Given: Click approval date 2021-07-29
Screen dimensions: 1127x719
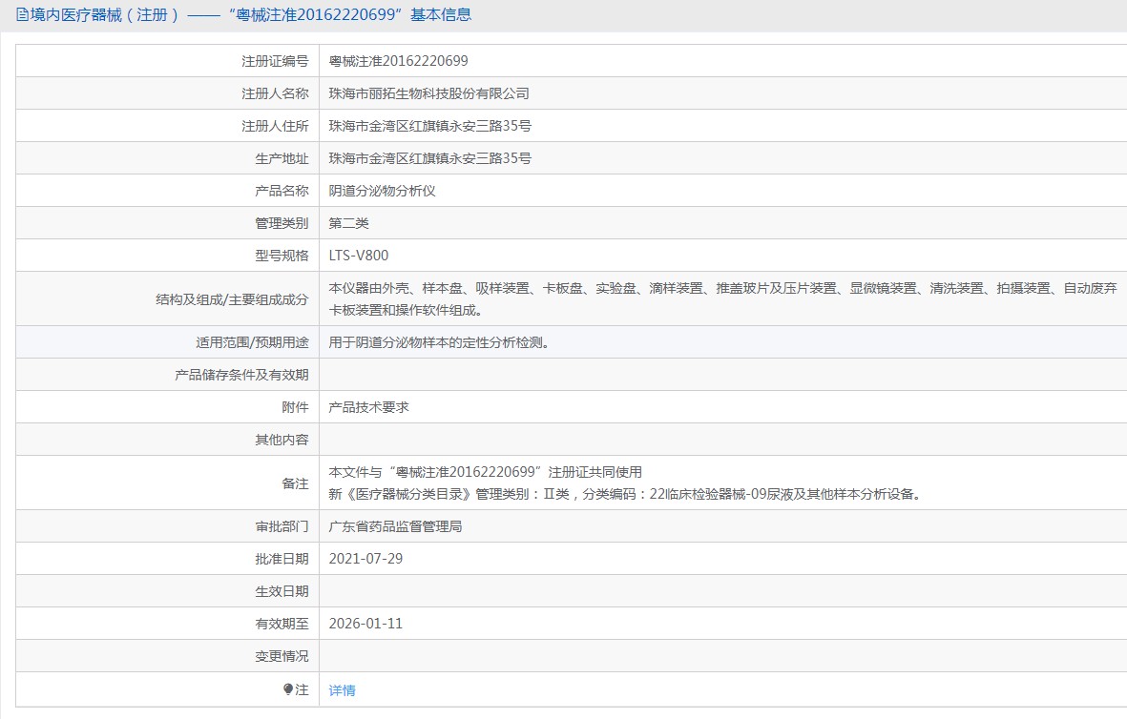Looking at the screenshot, I should 365,559.
